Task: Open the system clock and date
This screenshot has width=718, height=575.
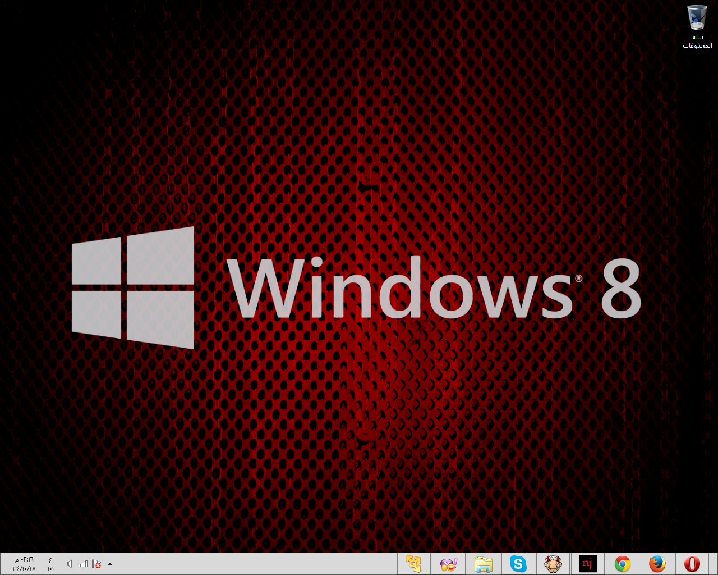Action: coord(24,564)
